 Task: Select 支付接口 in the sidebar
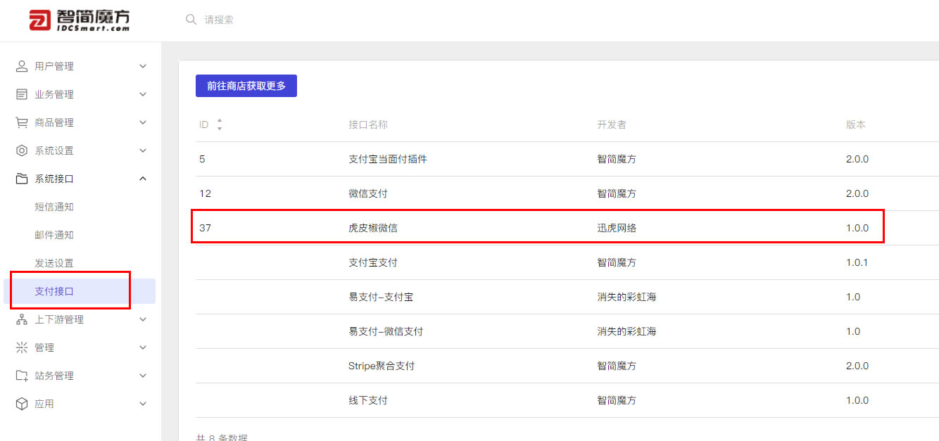pyautogui.click(x=54, y=291)
